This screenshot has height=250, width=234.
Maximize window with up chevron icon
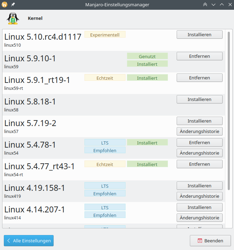222,5
